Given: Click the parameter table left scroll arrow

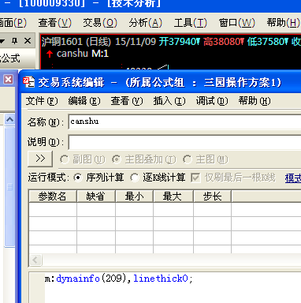Looking at the screenshot, I should pos(35,260).
